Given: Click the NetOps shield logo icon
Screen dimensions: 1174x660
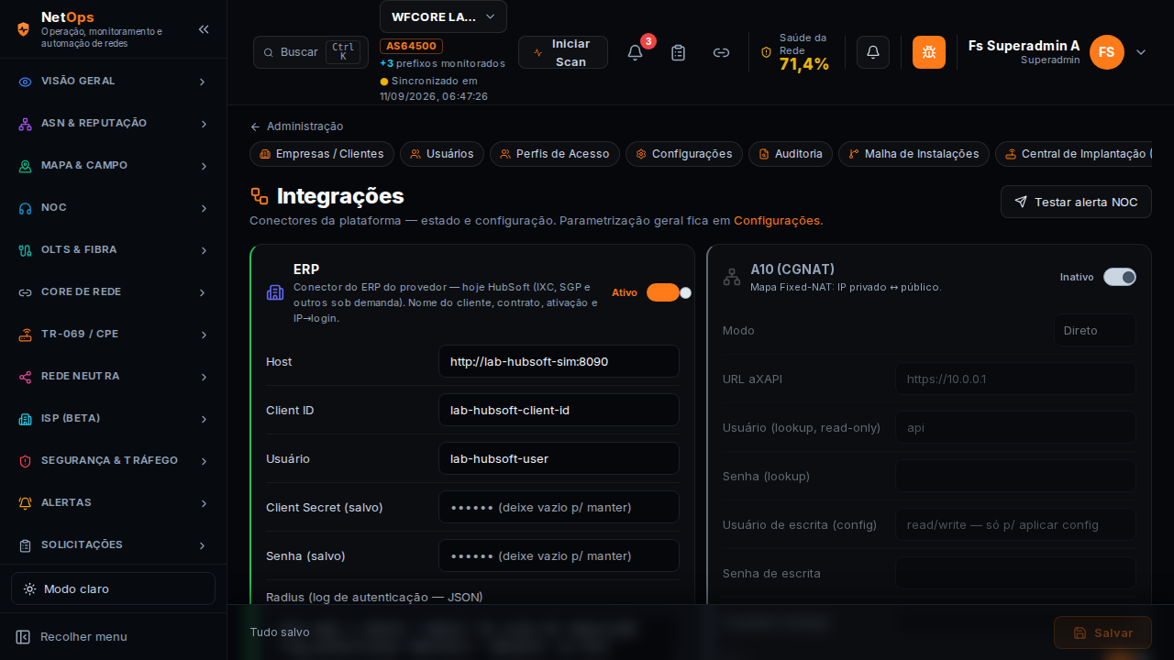Looking at the screenshot, I should coord(23,29).
